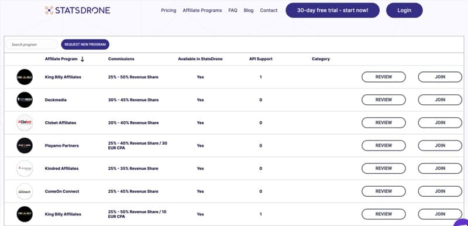Click 25% - 45% Revenue Share cell
468x226 pixels.
133,191
